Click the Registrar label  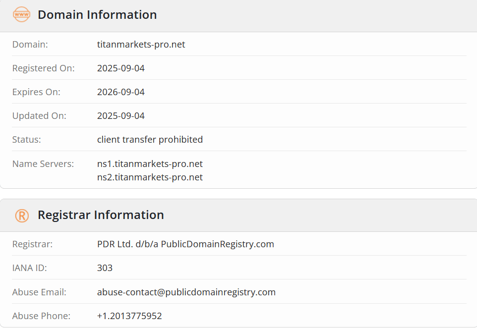(32, 244)
